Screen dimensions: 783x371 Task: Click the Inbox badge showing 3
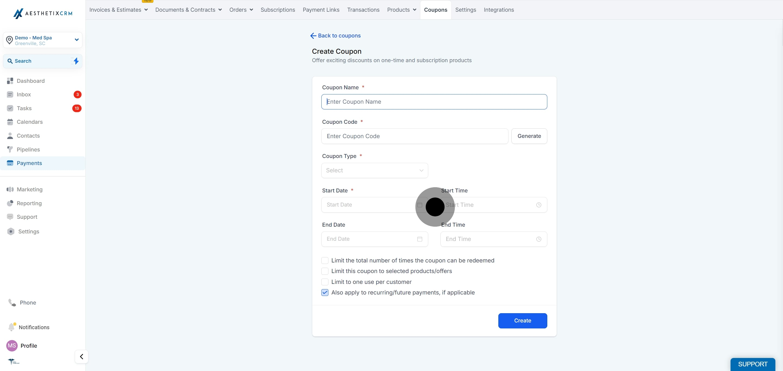coord(77,94)
